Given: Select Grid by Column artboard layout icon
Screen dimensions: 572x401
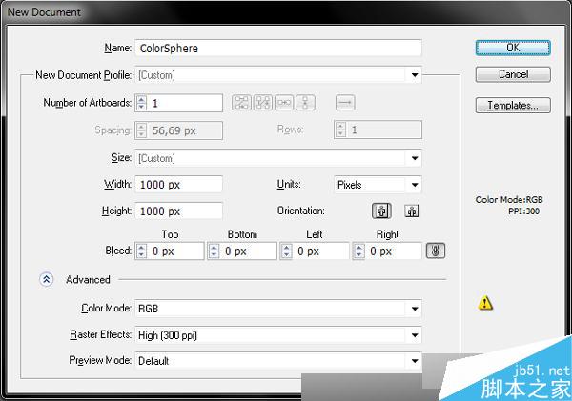Looking at the screenshot, I should tap(263, 103).
